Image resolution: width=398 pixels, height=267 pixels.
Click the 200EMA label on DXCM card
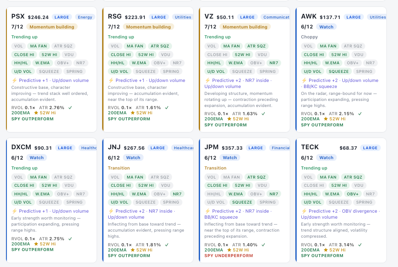[21, 244]
